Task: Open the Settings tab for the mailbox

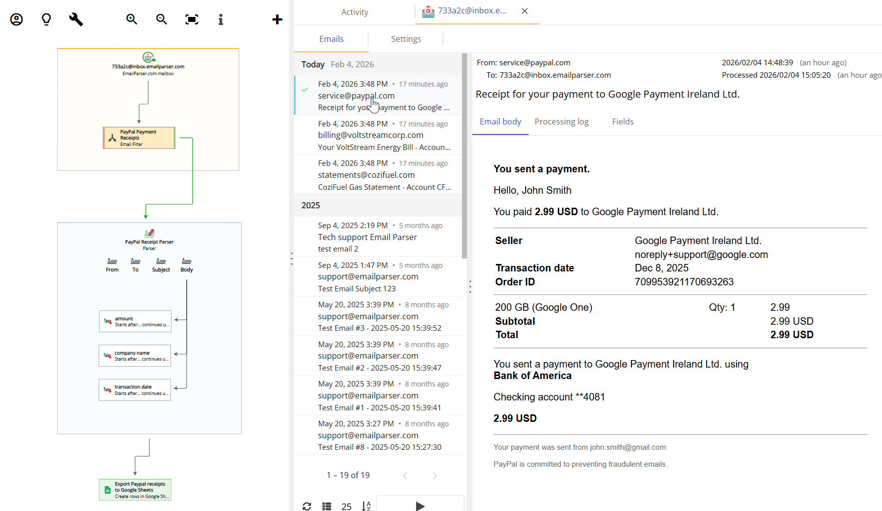Action: pos(406,39)
